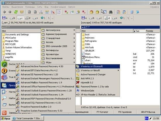Launch Advanced Office Password Recovery 4.11 Professional
Image resolution: width=161 pixels, height=121 pixels.
pyautogui.click(x=45, y=87)
